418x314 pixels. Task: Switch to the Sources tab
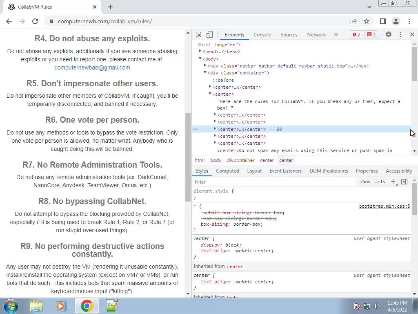tap(289, 34)
